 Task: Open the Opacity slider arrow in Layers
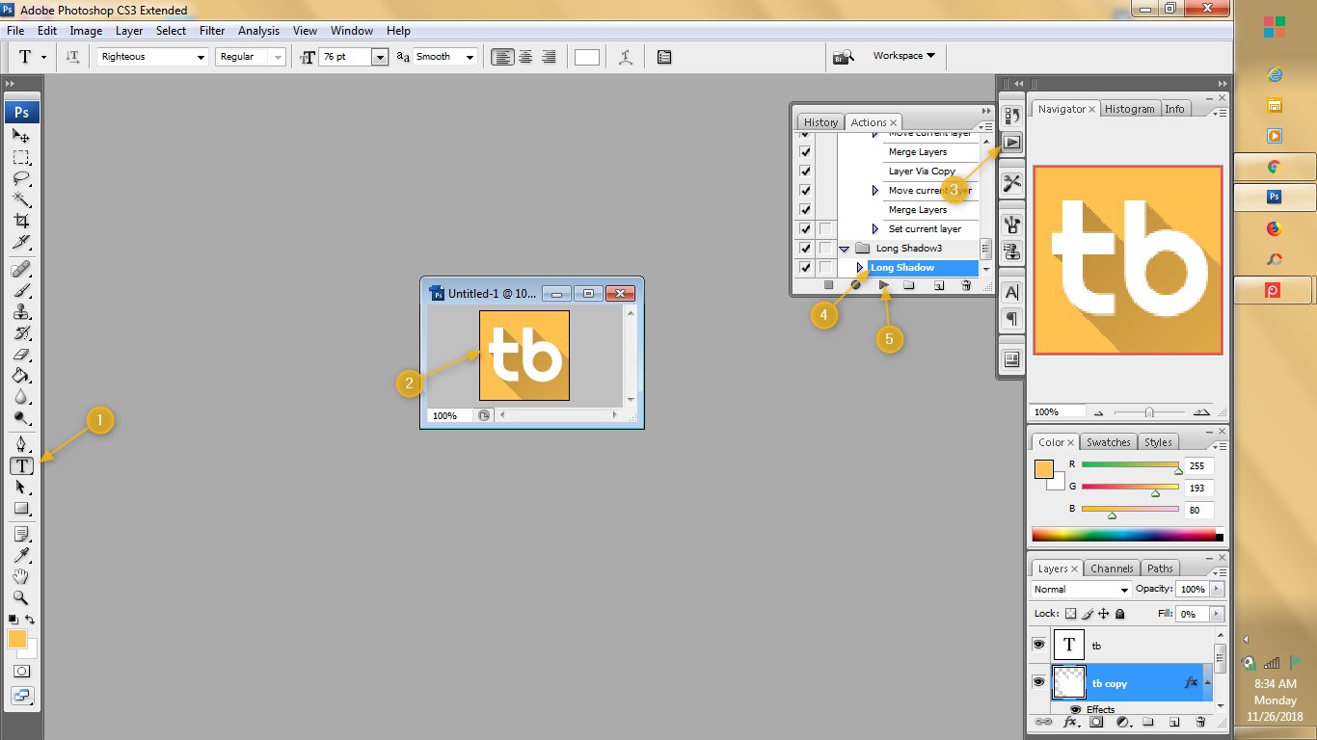click(1217, 589)
